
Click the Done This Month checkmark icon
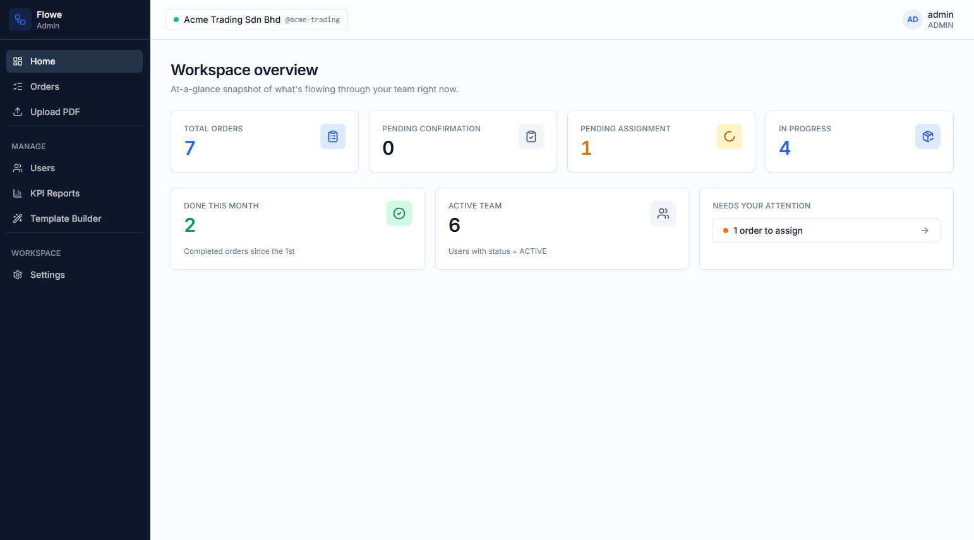point(399,213)
